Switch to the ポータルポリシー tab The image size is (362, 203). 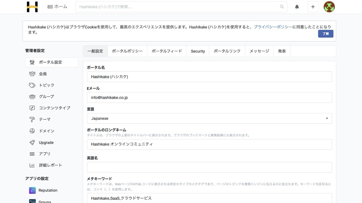[127, 51]
